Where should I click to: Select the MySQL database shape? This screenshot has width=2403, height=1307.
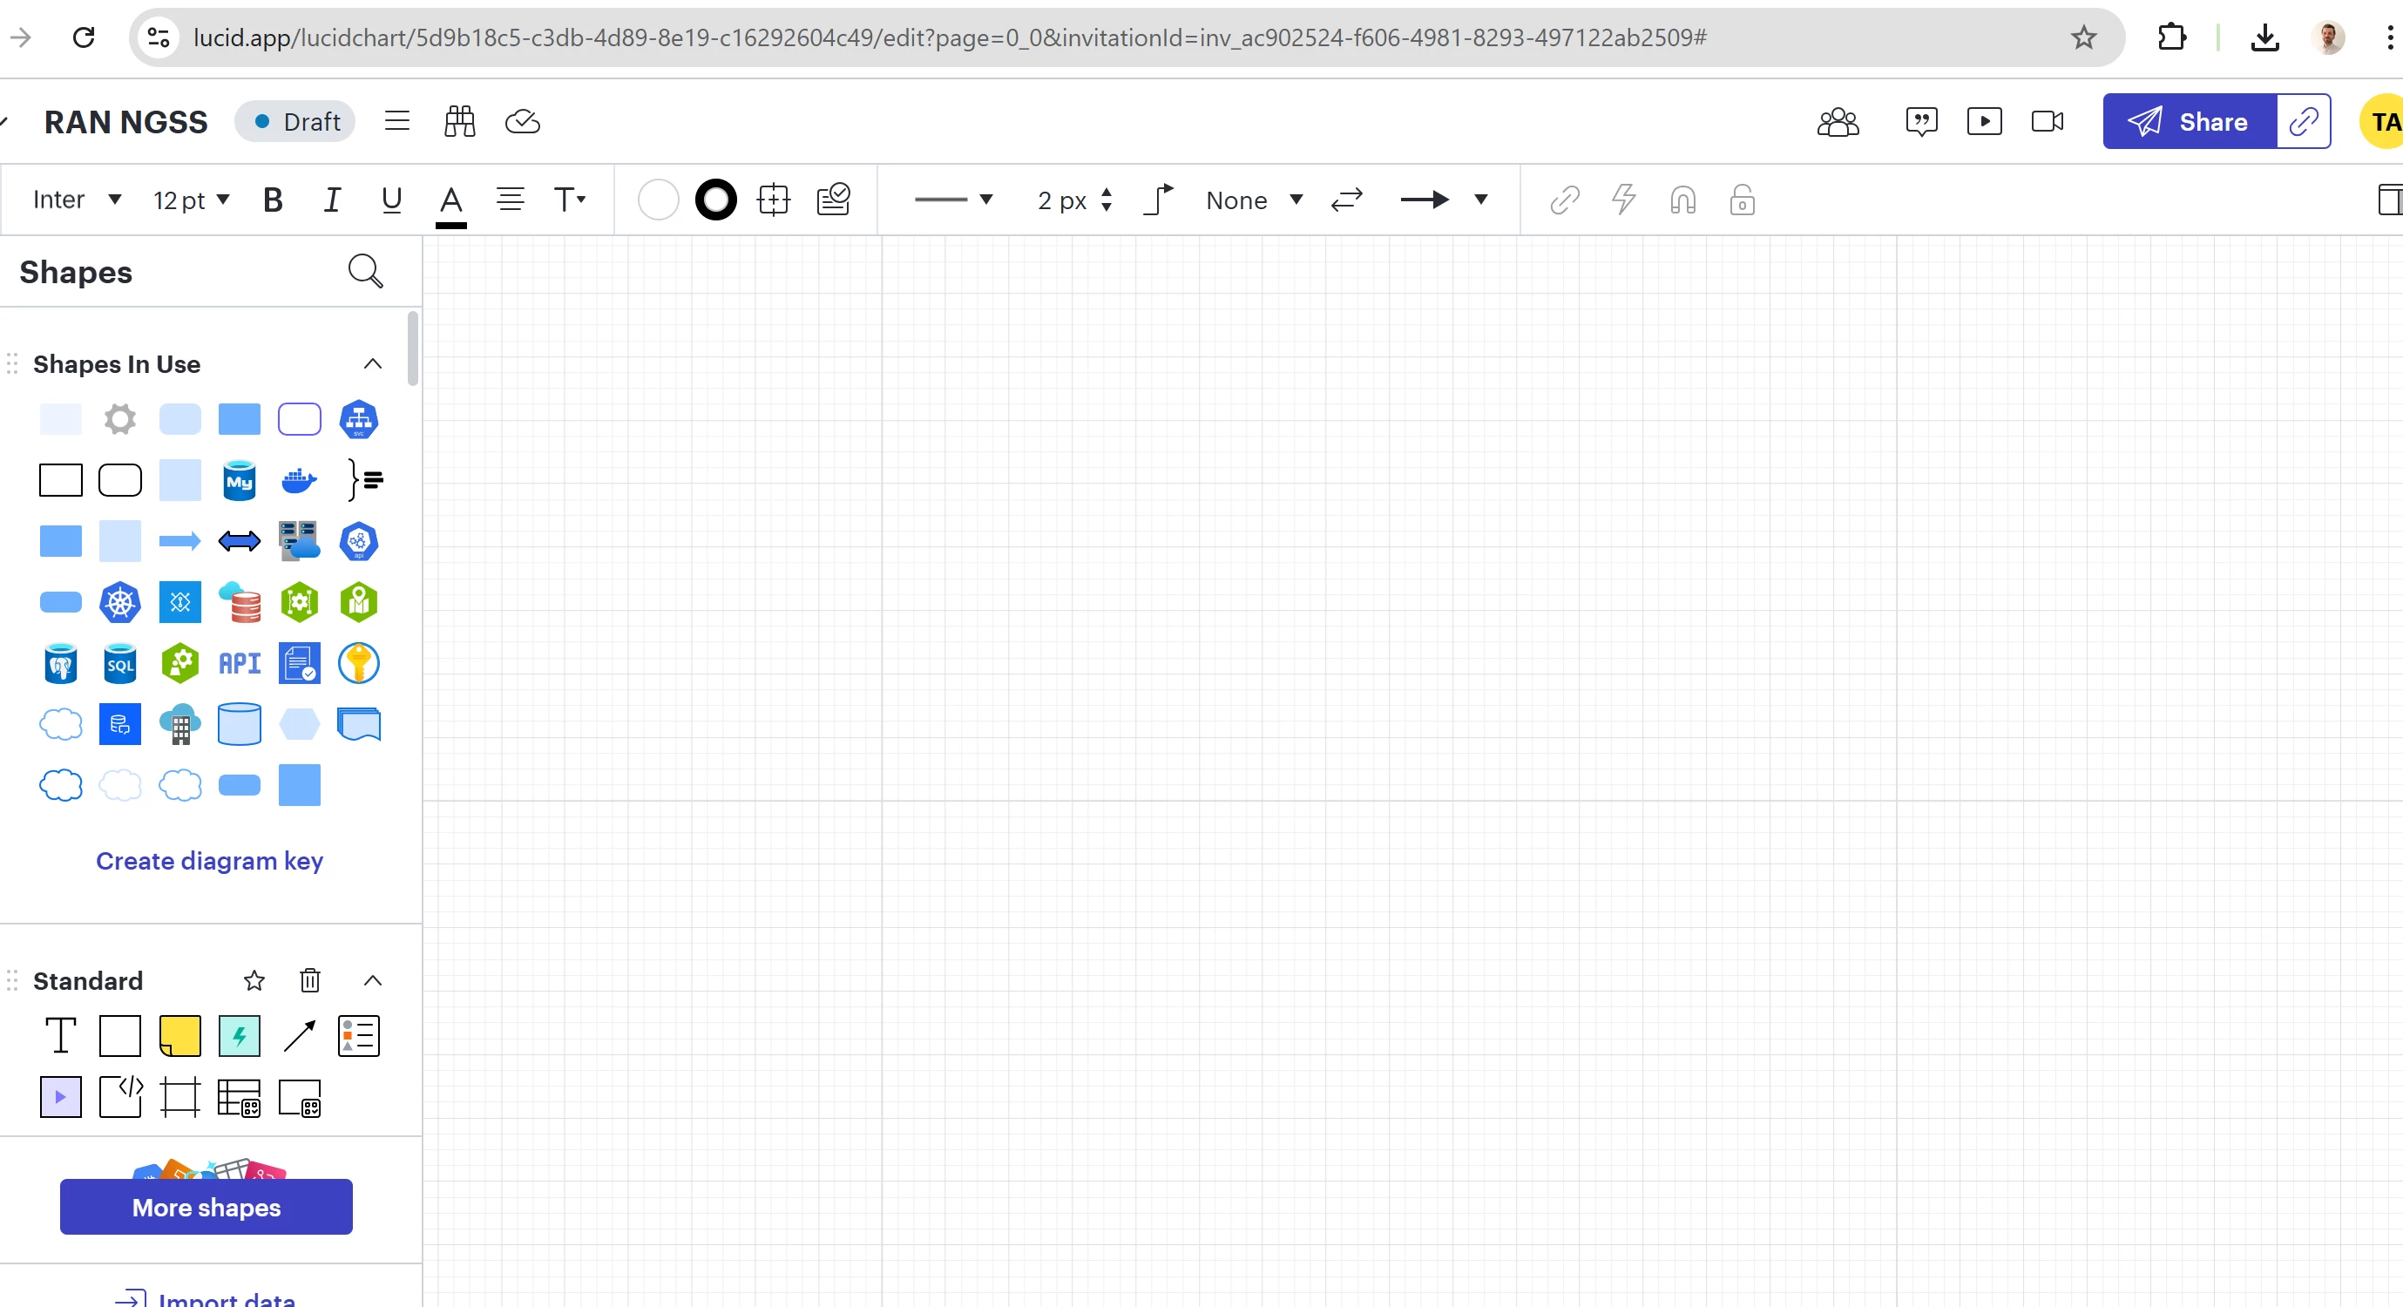pos(239,480)
